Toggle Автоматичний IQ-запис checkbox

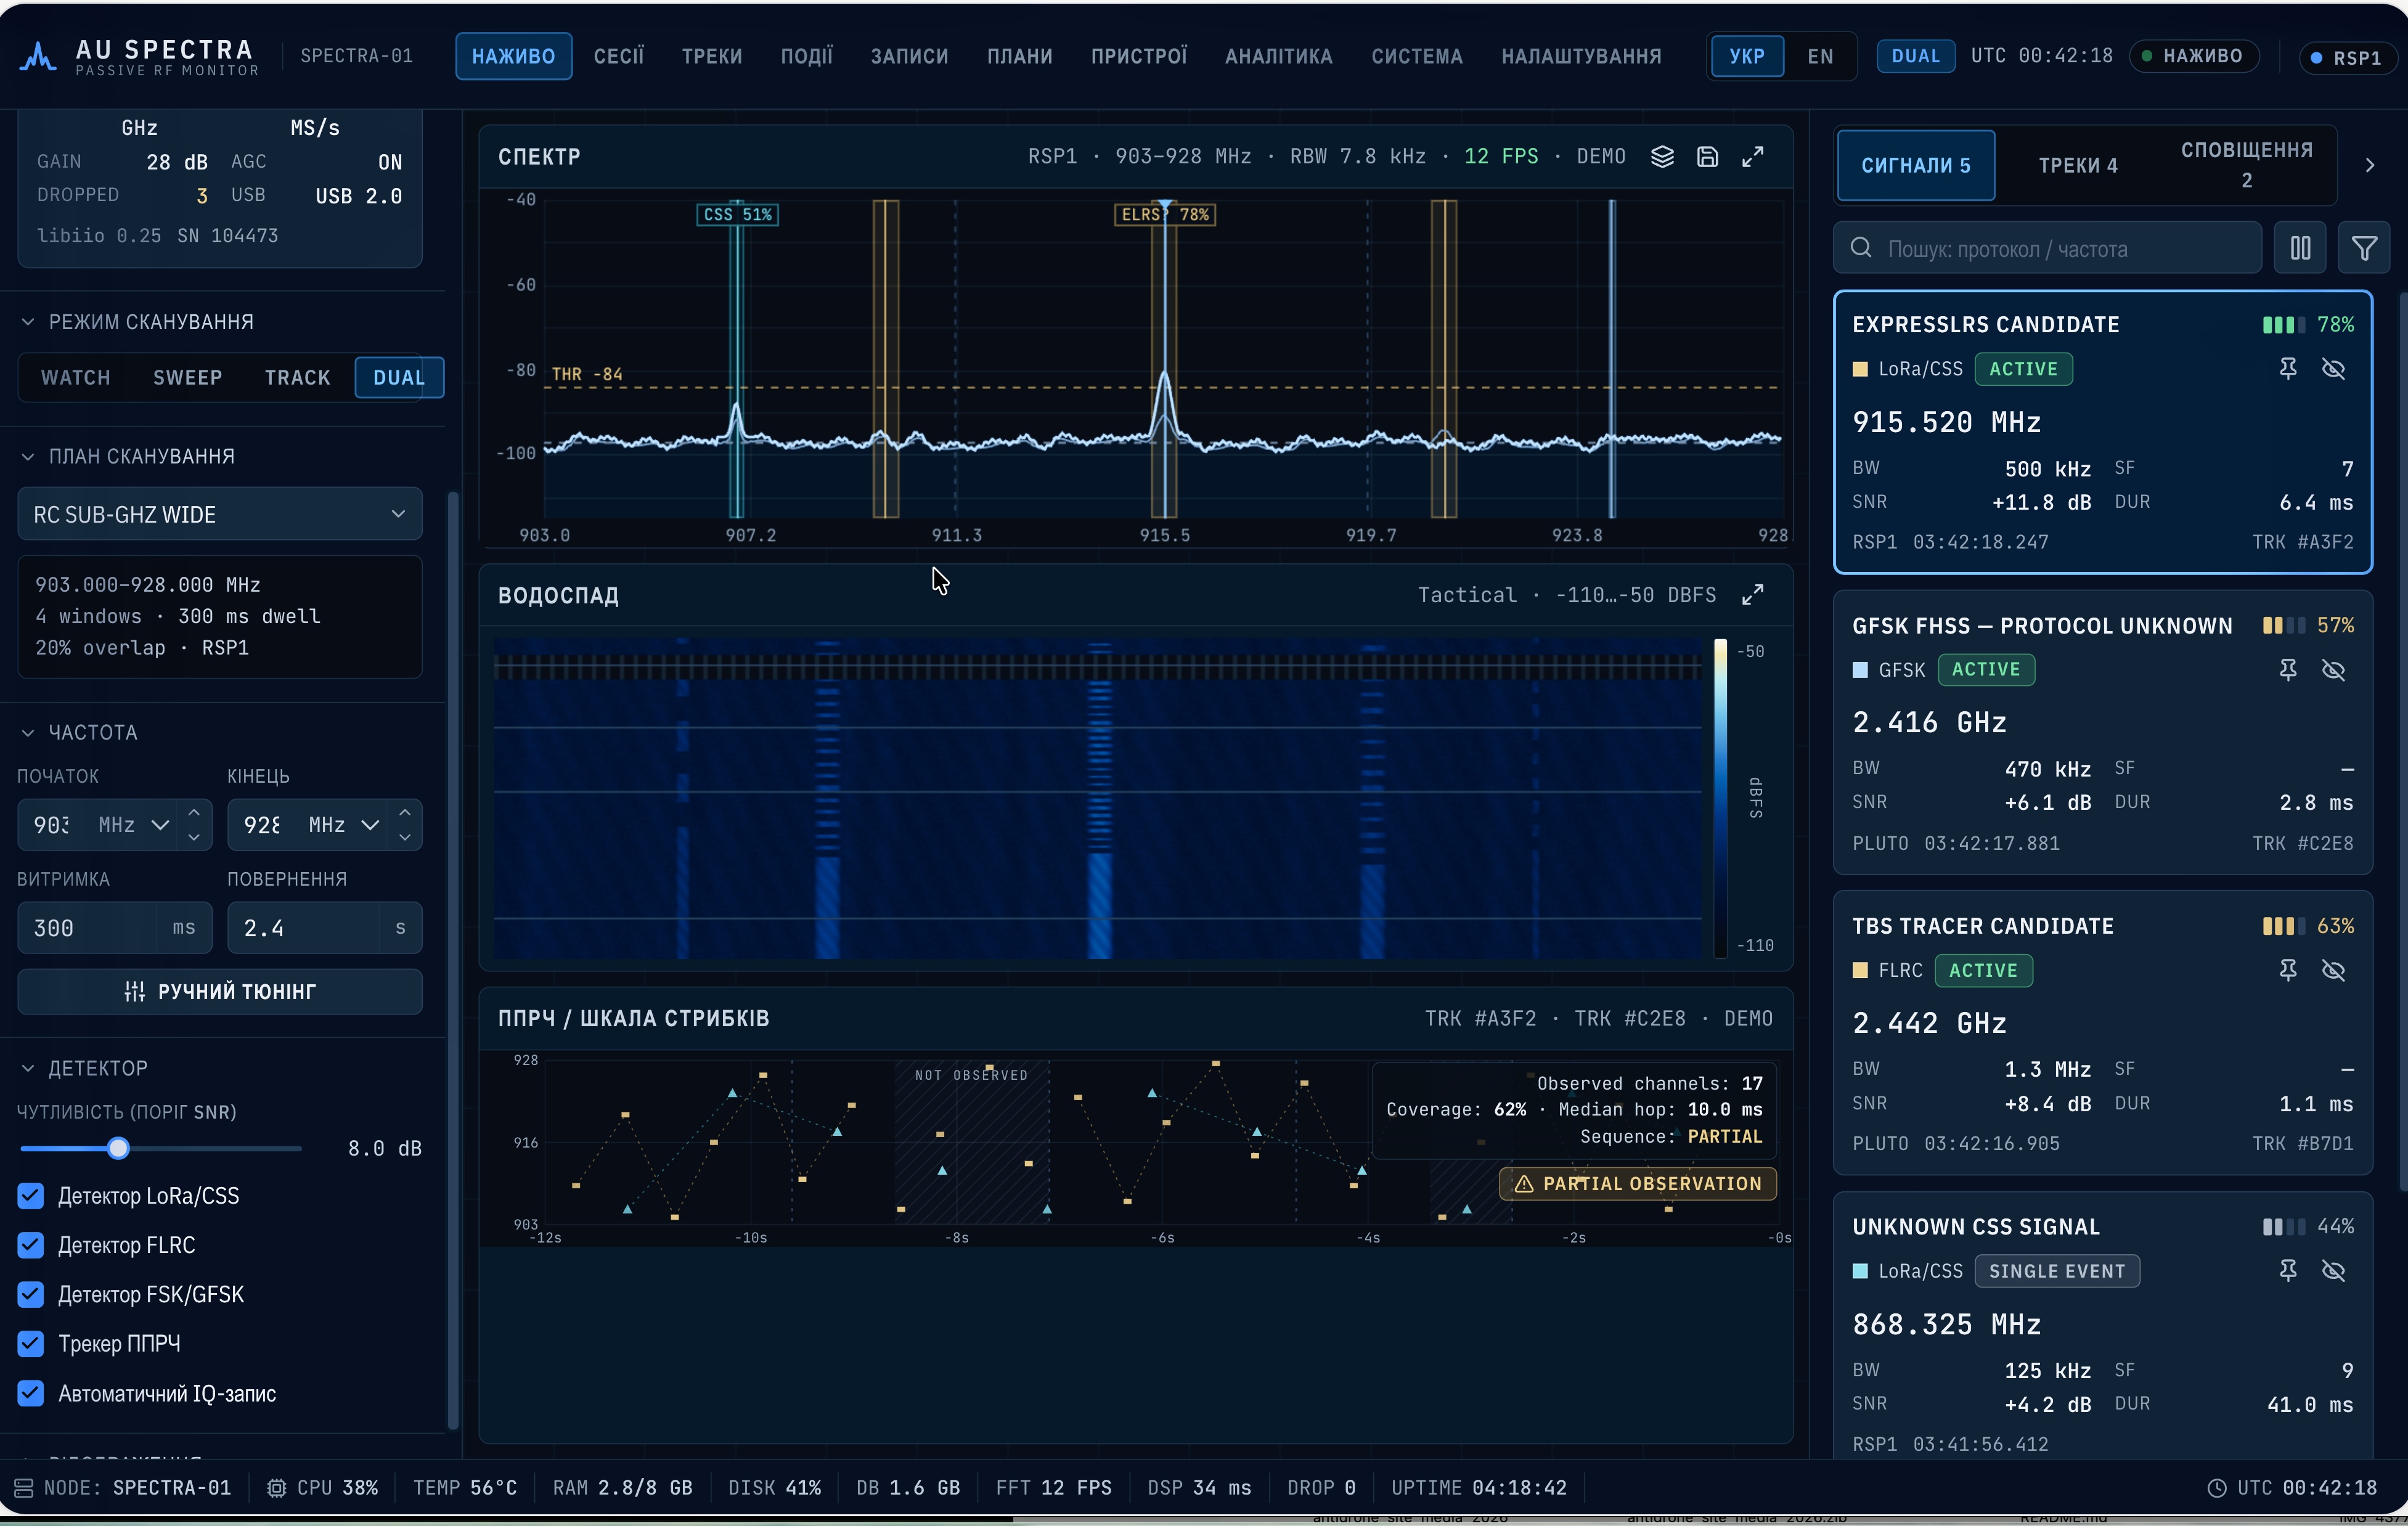point(31,1394)
